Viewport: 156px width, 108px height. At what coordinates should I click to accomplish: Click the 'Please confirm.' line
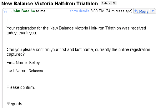[x=21, y=87]
